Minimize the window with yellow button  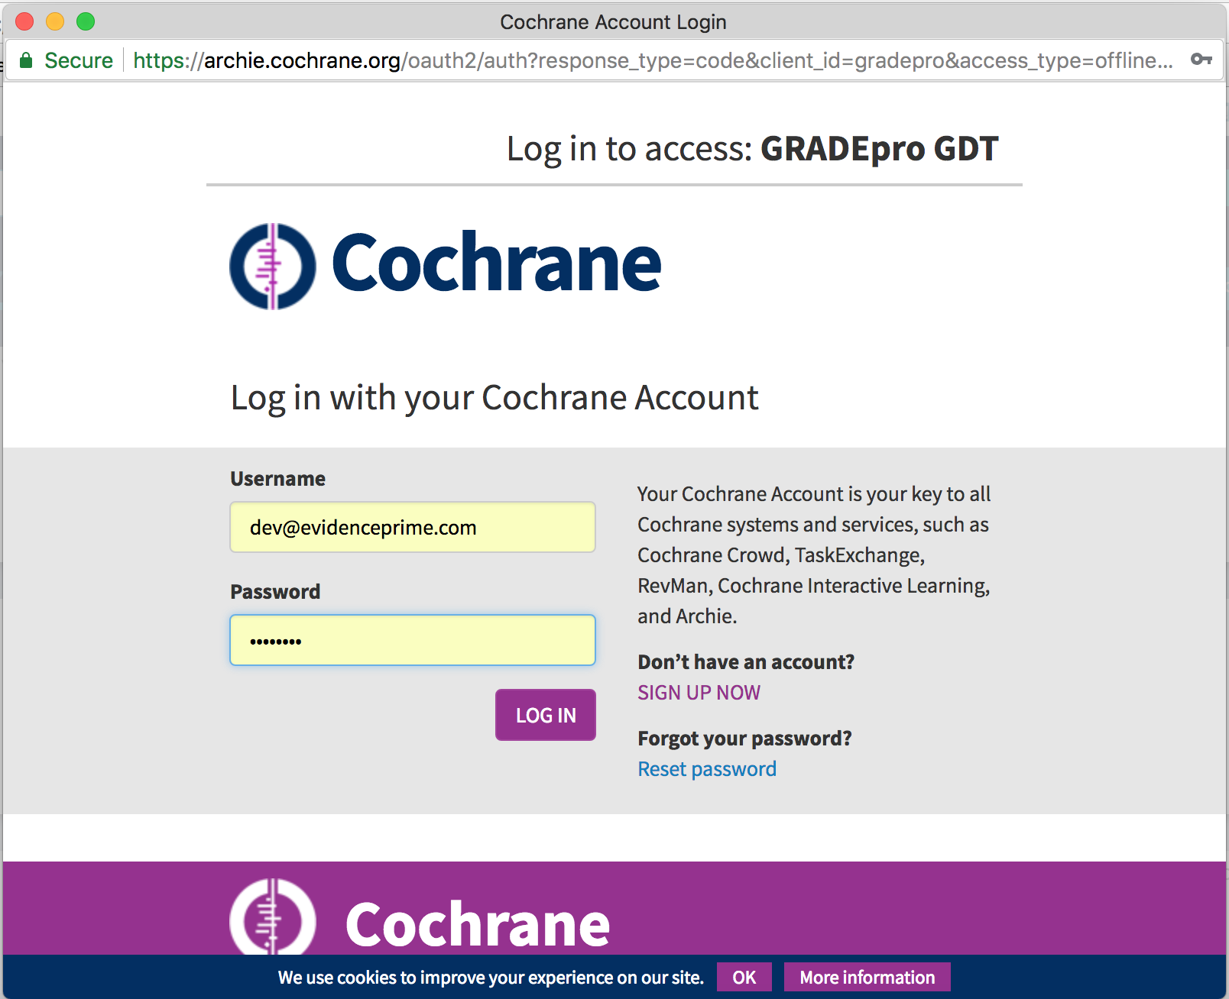click(55, 21)
